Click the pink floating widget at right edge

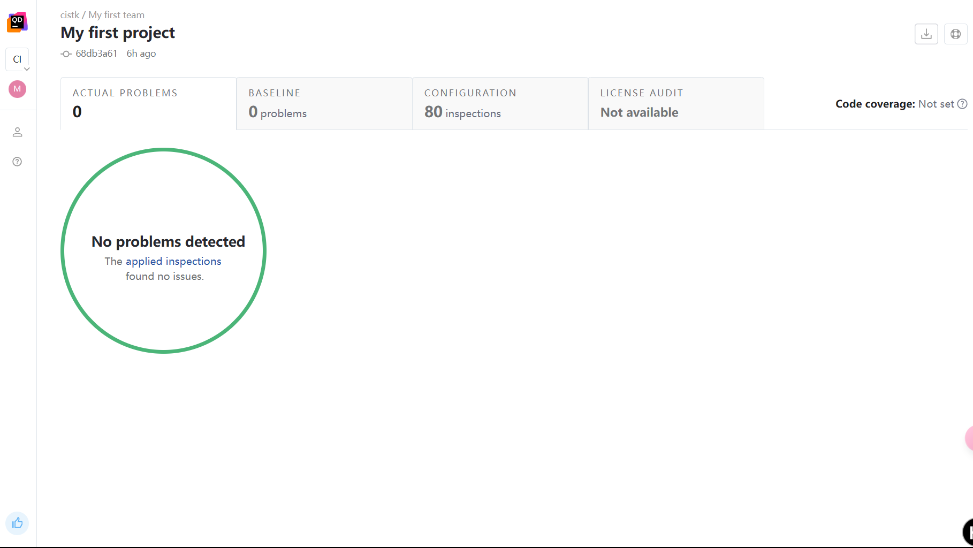[969, 439]
